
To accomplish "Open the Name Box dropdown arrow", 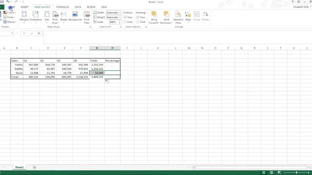I will pos(12,33).
